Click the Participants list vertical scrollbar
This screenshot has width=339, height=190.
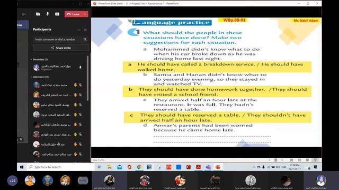pos(87,78)
